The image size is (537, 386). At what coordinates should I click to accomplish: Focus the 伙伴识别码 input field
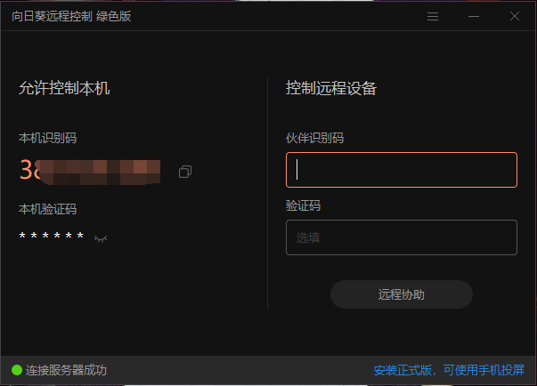[401, 170]
